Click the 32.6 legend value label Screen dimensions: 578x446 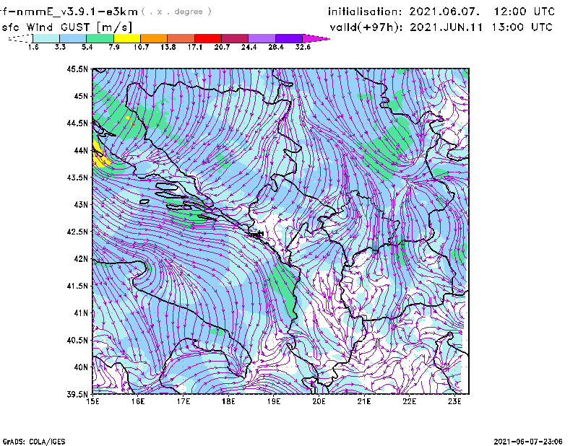point(303,47)
